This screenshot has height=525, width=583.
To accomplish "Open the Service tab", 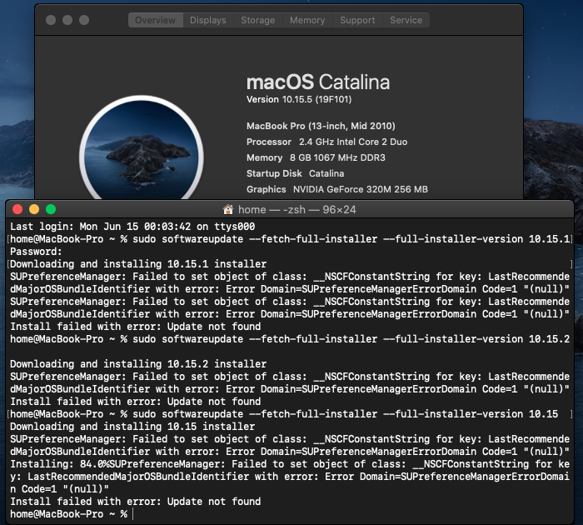I will coord(406,20).
